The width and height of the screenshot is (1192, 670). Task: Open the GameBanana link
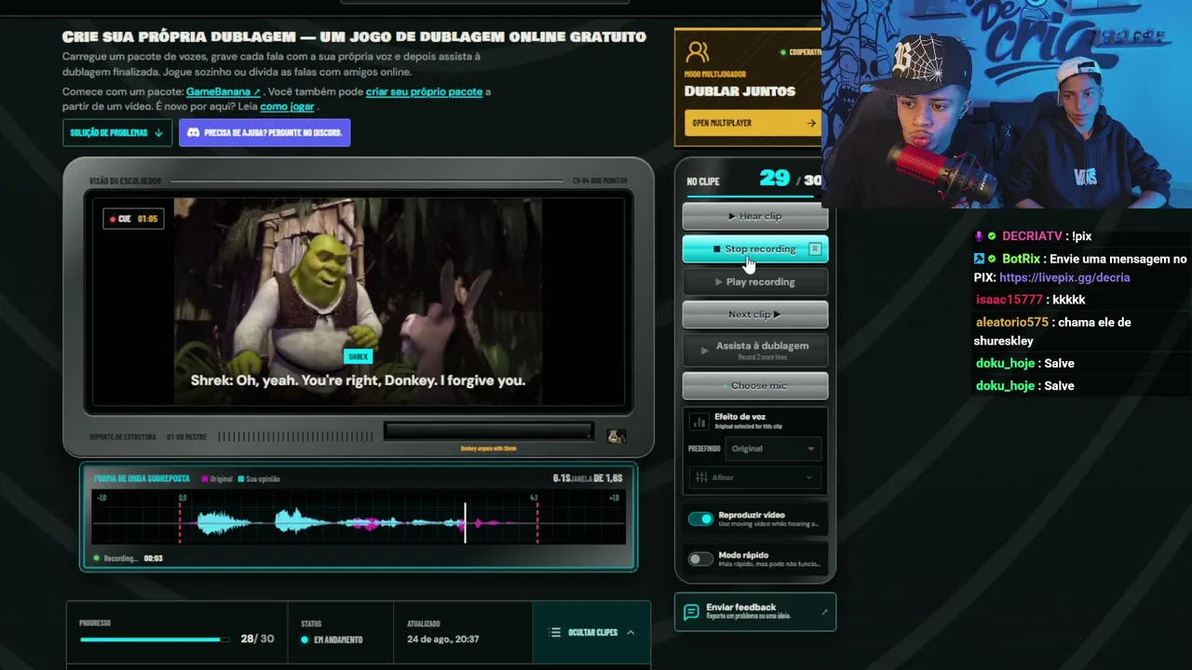click(223, 92)
